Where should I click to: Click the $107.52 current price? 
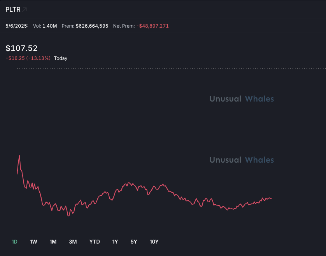coord(22,48)
